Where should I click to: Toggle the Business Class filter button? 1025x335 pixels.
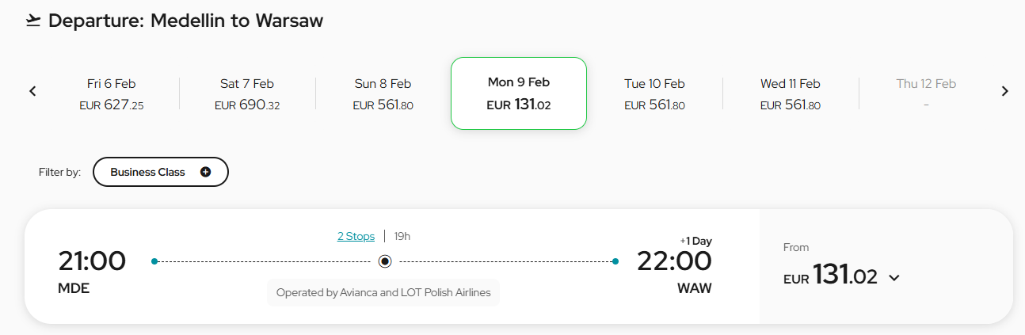[x=161, y=172]
